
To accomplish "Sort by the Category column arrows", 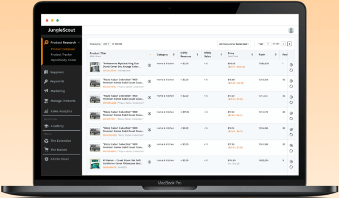I will (174, 55).
